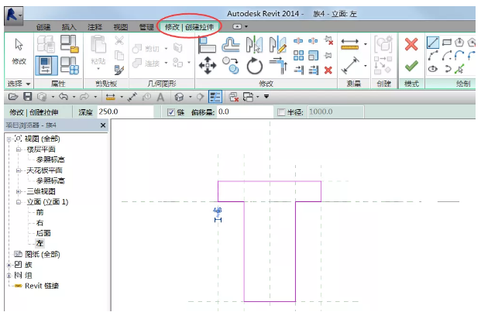The image size is (481, 319).
Task: Toggle the Properties palette icon
Action: (46, 65)
